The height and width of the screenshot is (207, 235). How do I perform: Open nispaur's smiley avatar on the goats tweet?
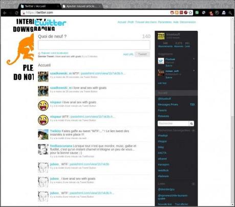[x=43, y=106]
